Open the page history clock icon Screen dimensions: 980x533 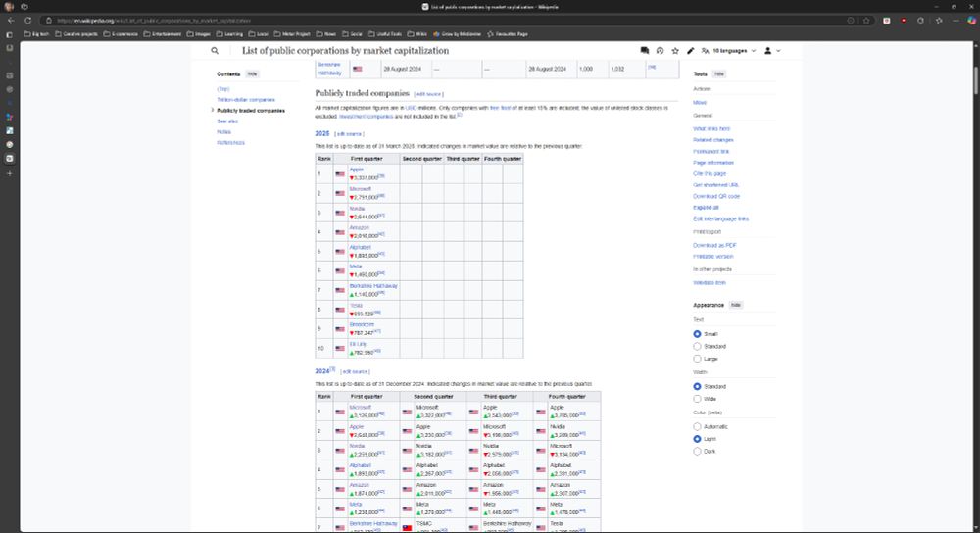click(660, 51)
